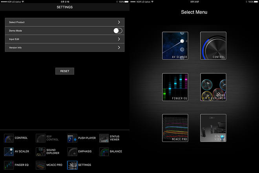Open the EMPHASIS icon
Image resolution: width=259 pixels, height=173 pixels.
[72, 151]
